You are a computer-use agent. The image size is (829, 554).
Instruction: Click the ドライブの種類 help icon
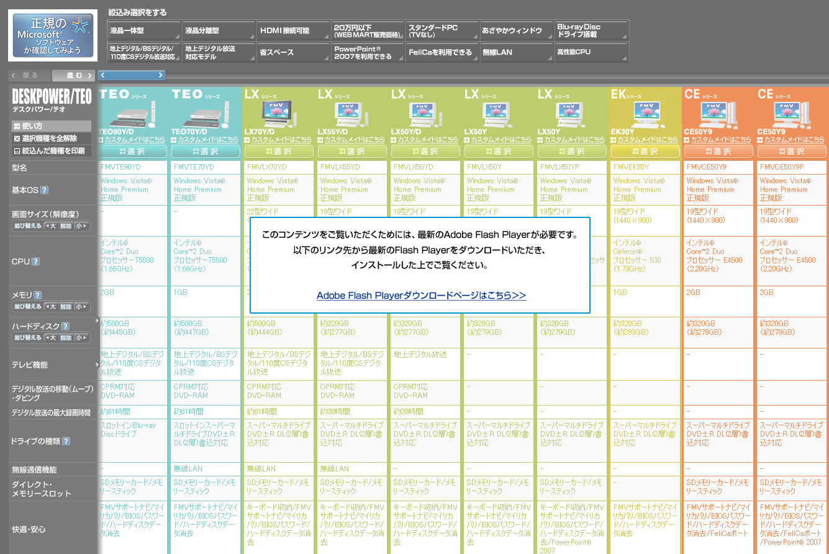tap(66, 442)
